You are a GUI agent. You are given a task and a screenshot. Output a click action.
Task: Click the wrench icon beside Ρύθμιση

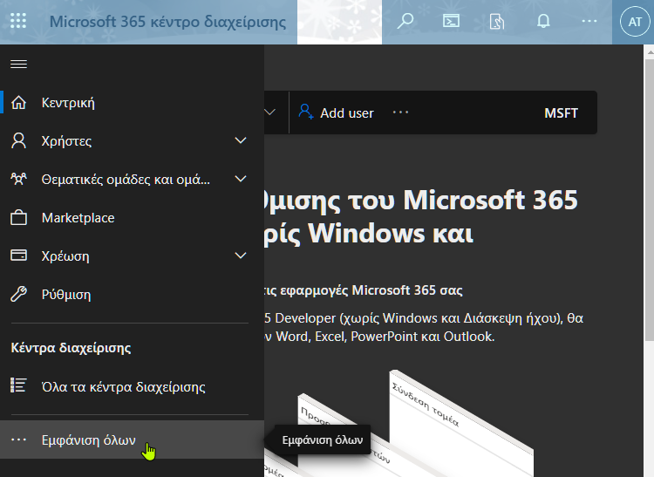[19, 294]
